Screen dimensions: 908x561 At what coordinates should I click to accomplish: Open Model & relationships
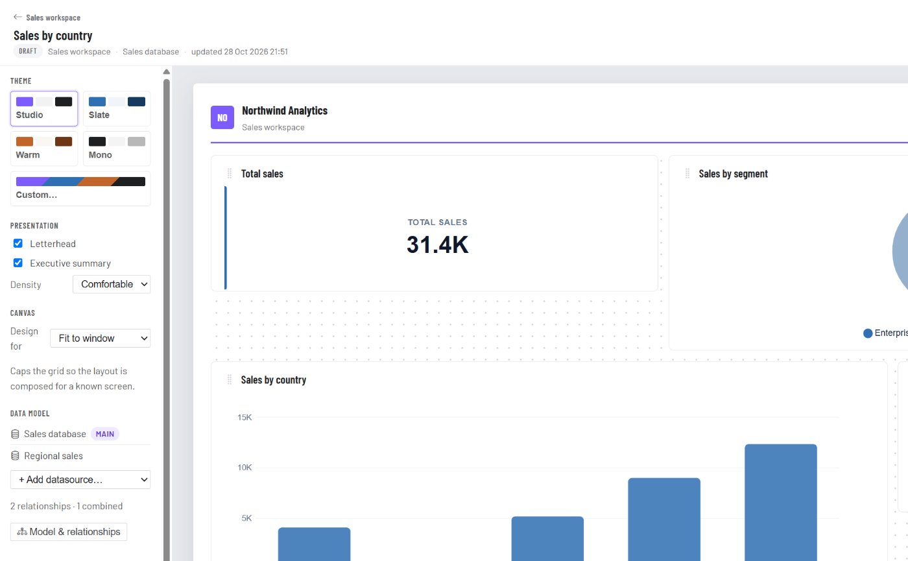coord(69,531)
